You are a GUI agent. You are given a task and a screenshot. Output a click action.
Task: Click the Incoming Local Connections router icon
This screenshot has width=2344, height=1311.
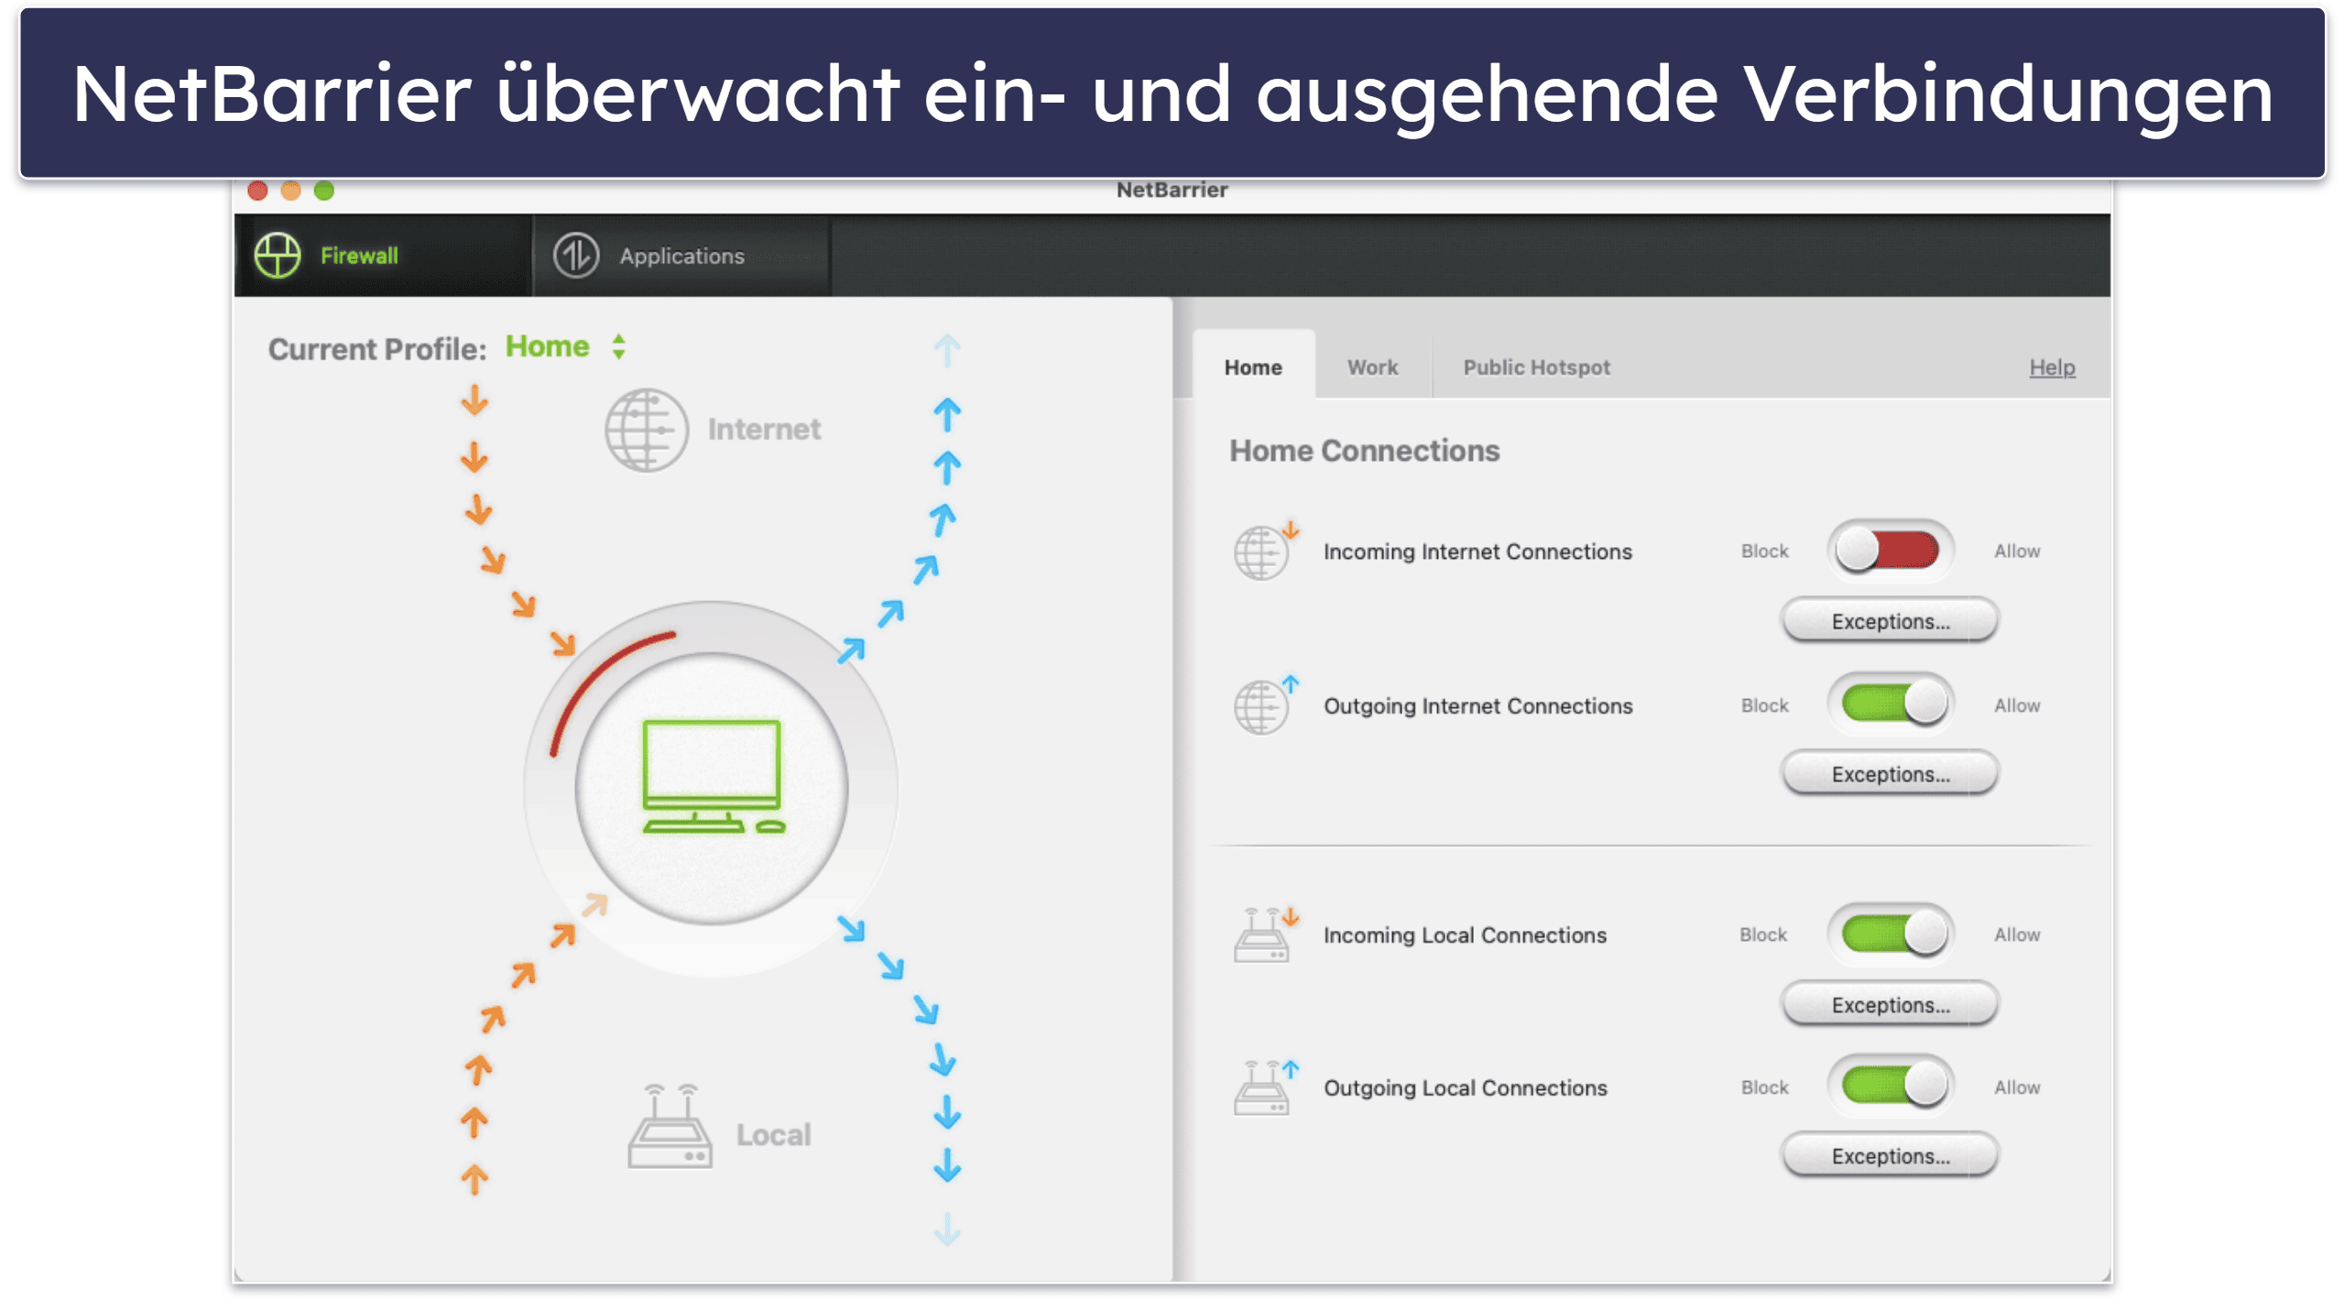pyautogui.click(x=1264, y=934)
